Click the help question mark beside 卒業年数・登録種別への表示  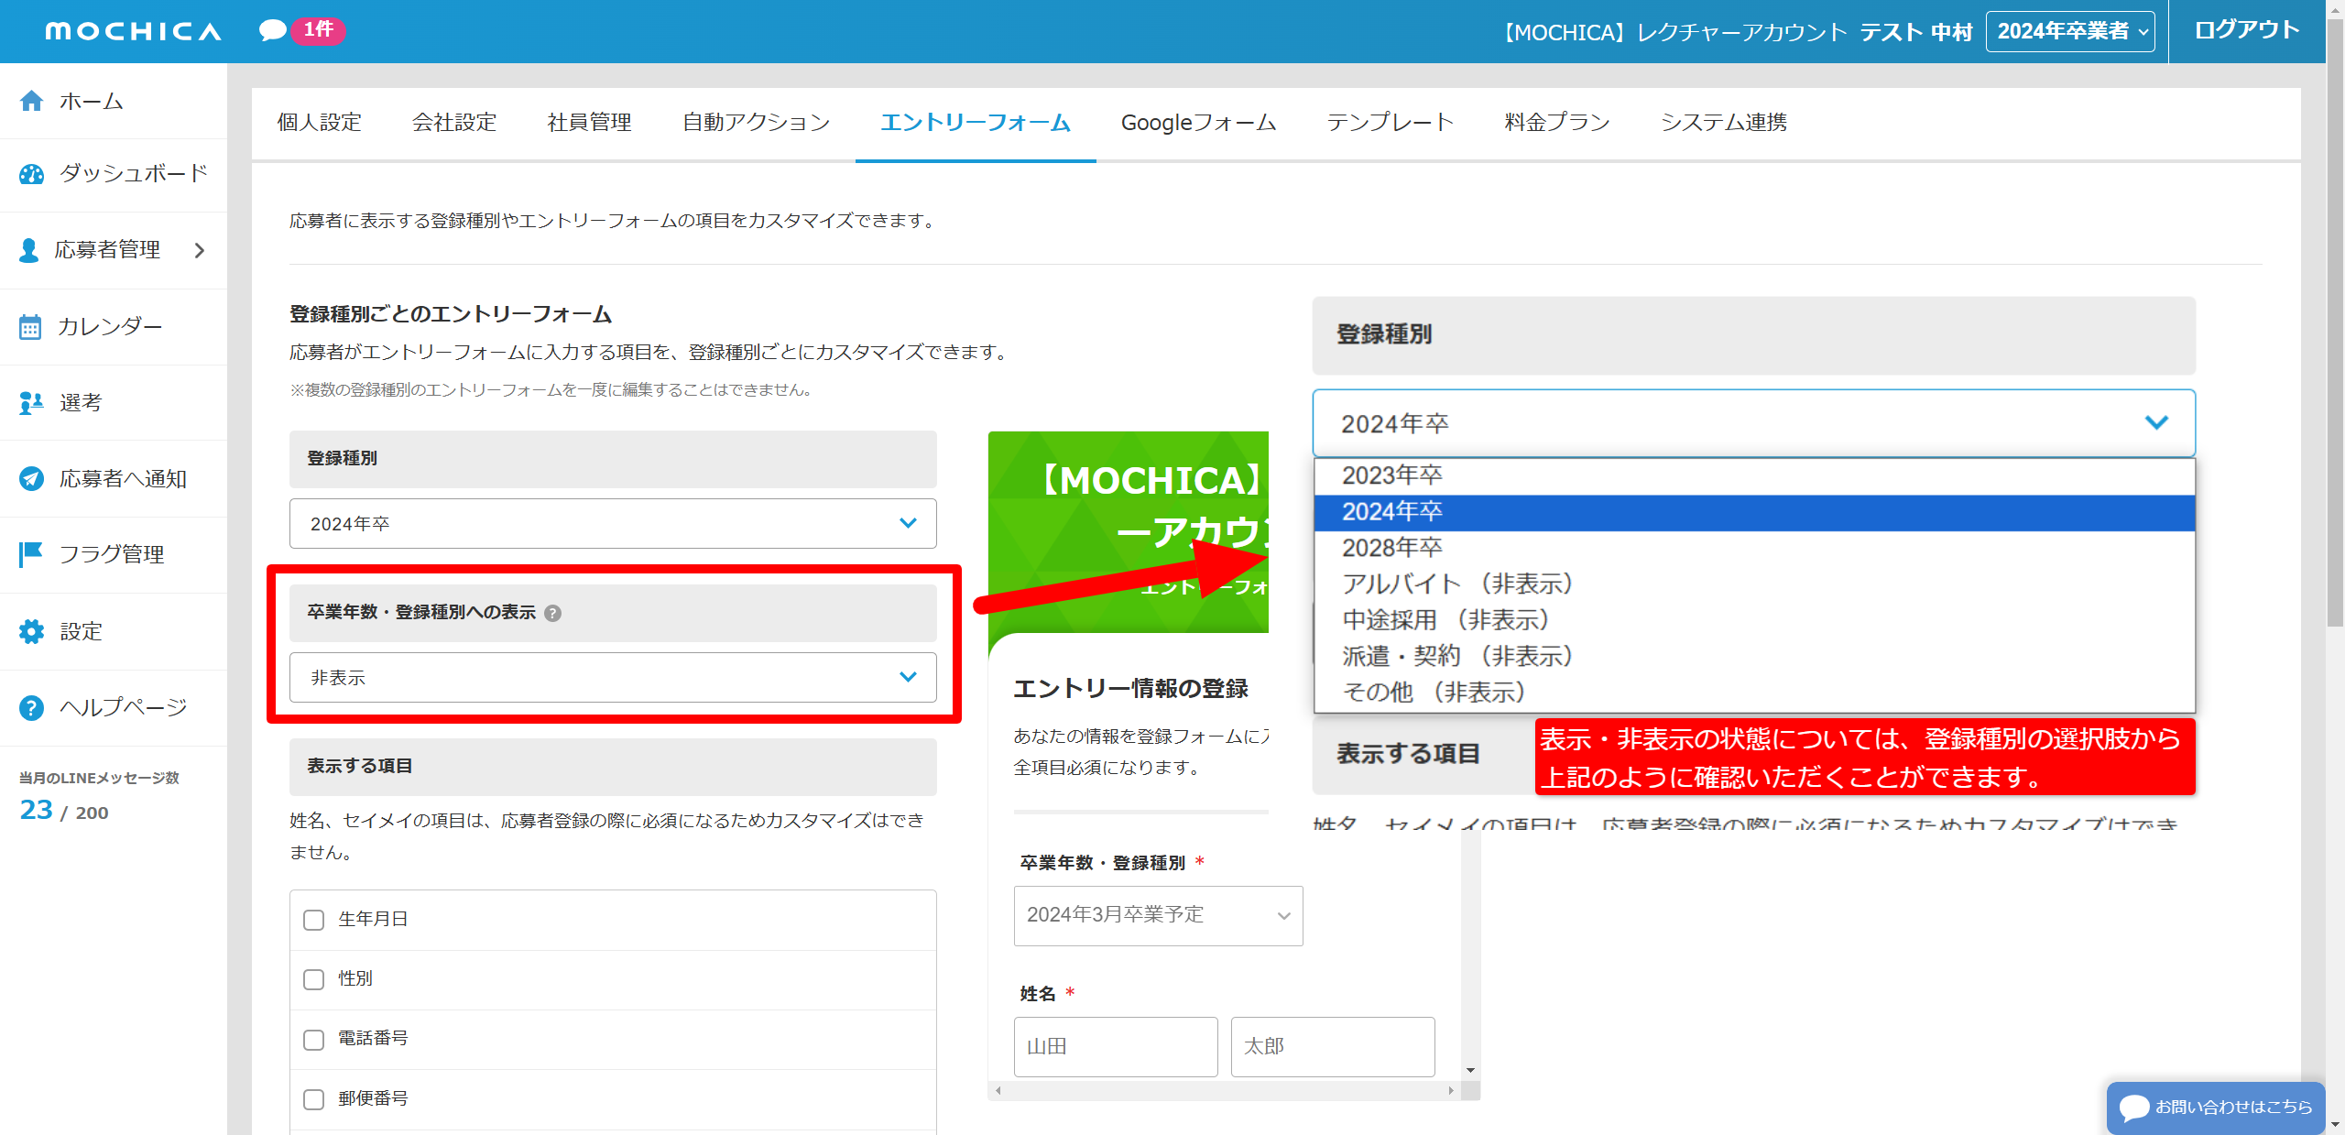pyautogui.click(x=552, y=613)
